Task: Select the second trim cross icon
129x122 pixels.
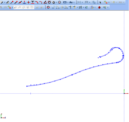Action: 75,7
